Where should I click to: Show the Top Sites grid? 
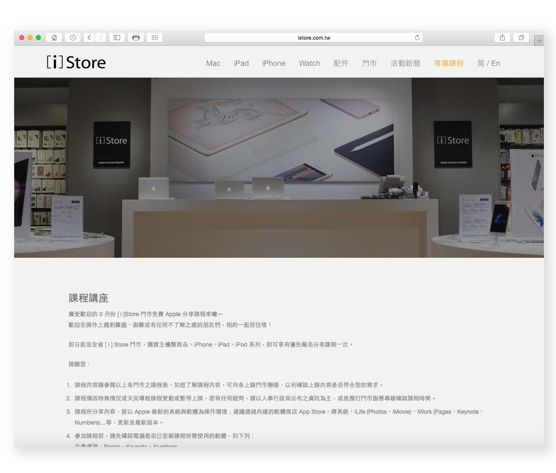tap(154, 38)
